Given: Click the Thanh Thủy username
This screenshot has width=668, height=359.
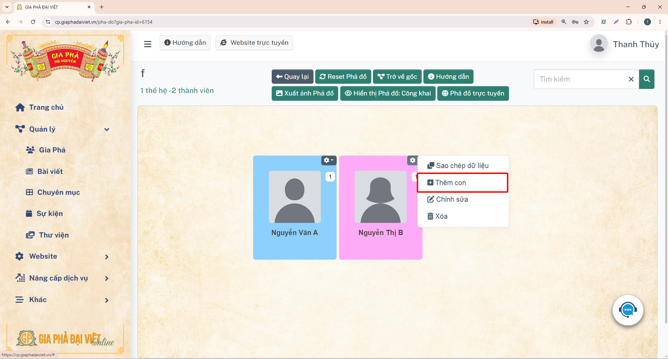Looking at the screenshot, I should [636, 44].
